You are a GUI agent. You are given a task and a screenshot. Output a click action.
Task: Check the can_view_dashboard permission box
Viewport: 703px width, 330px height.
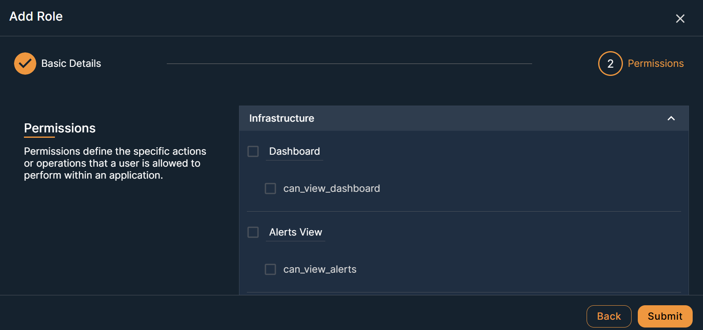click(x=270, y=189)
